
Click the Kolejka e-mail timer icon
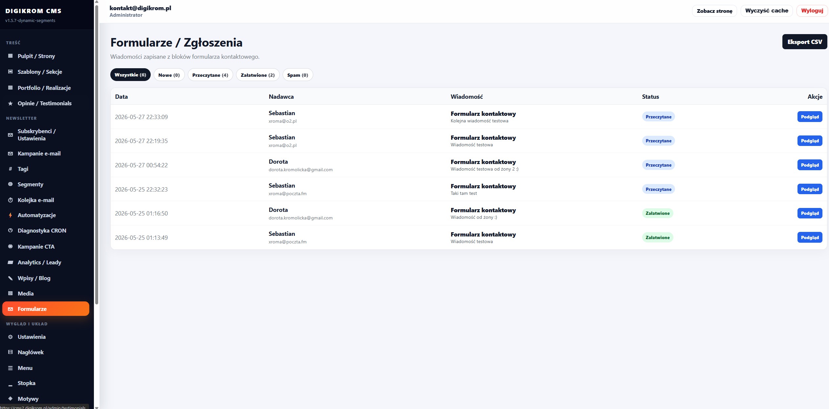click(10, 200)
